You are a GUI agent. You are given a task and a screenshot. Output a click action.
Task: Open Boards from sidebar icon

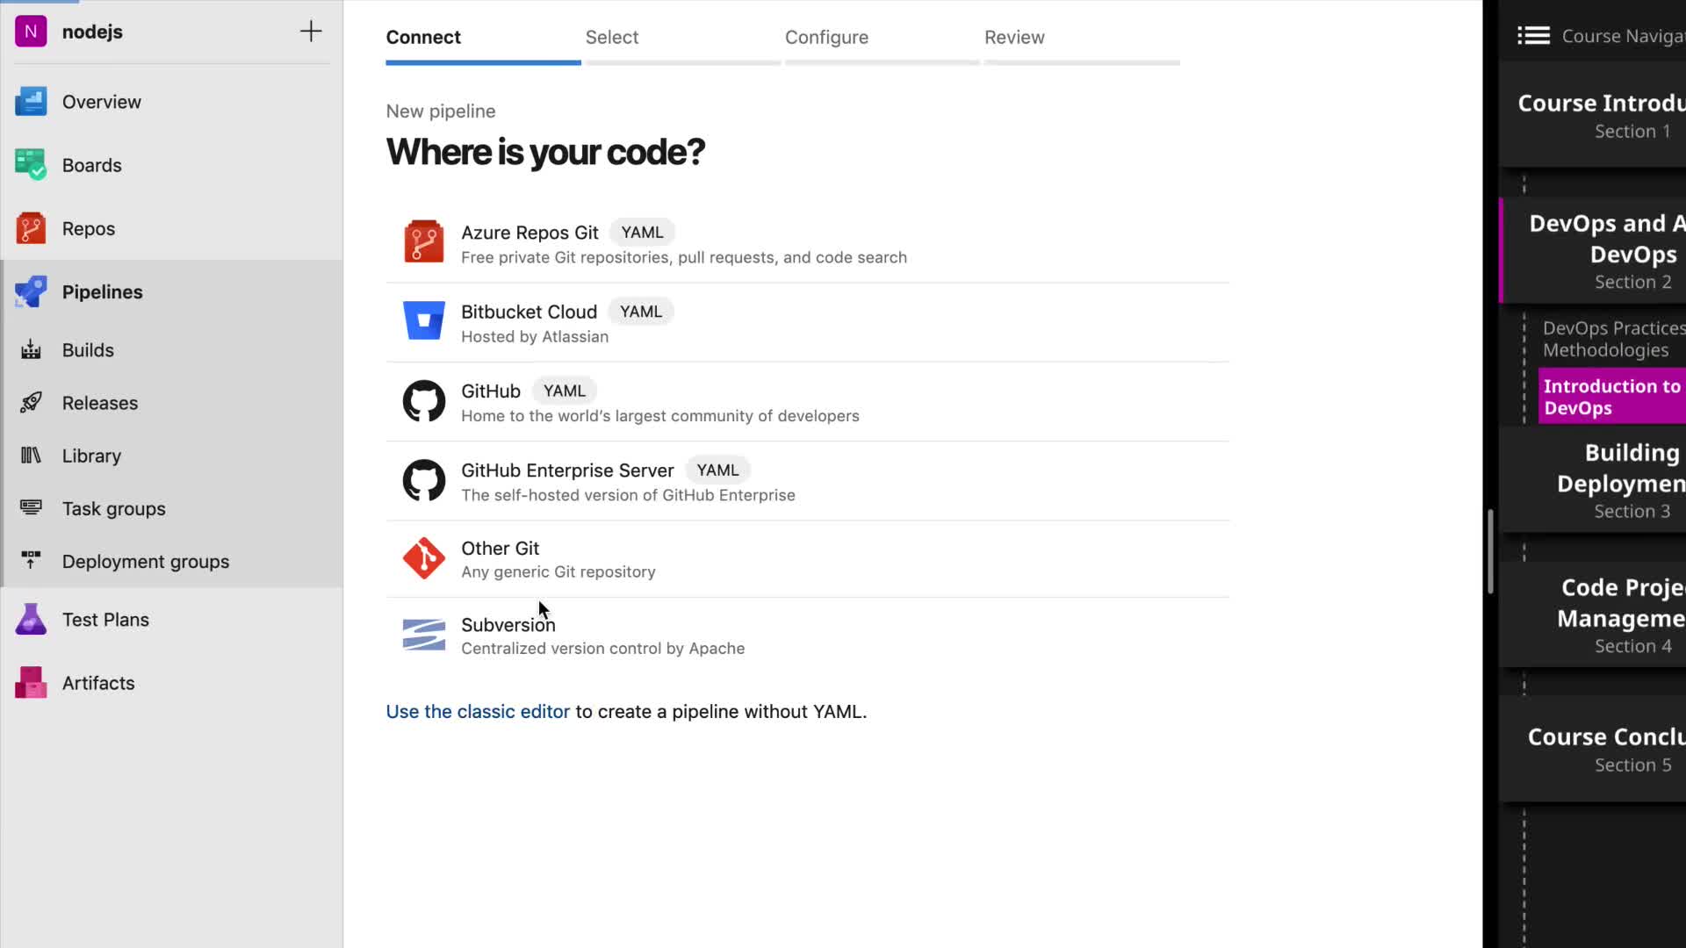tap(31, 165)
